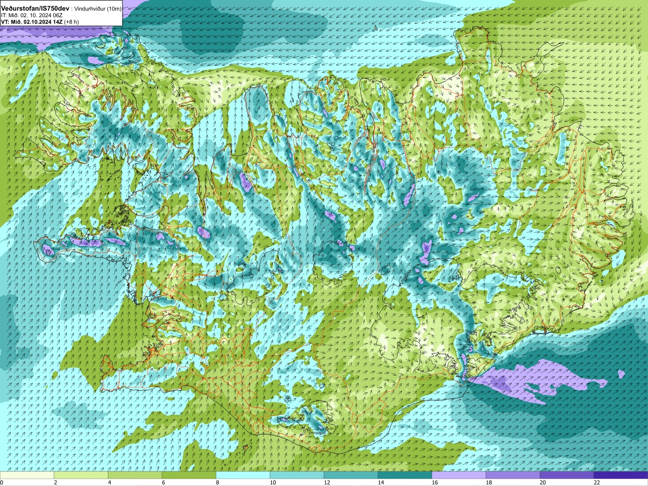648x486 pixels.
Task: Click the Vindurhviður (10m) label
Action: [97, 9]
